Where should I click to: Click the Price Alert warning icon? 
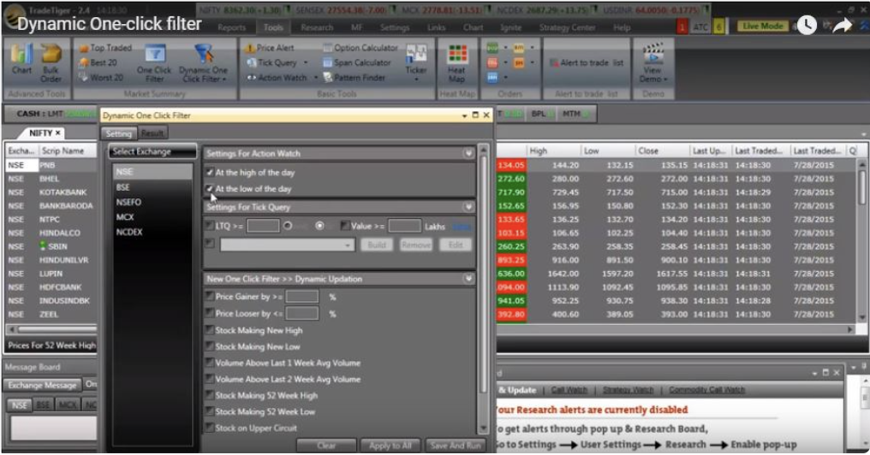[x=250, y=49]
